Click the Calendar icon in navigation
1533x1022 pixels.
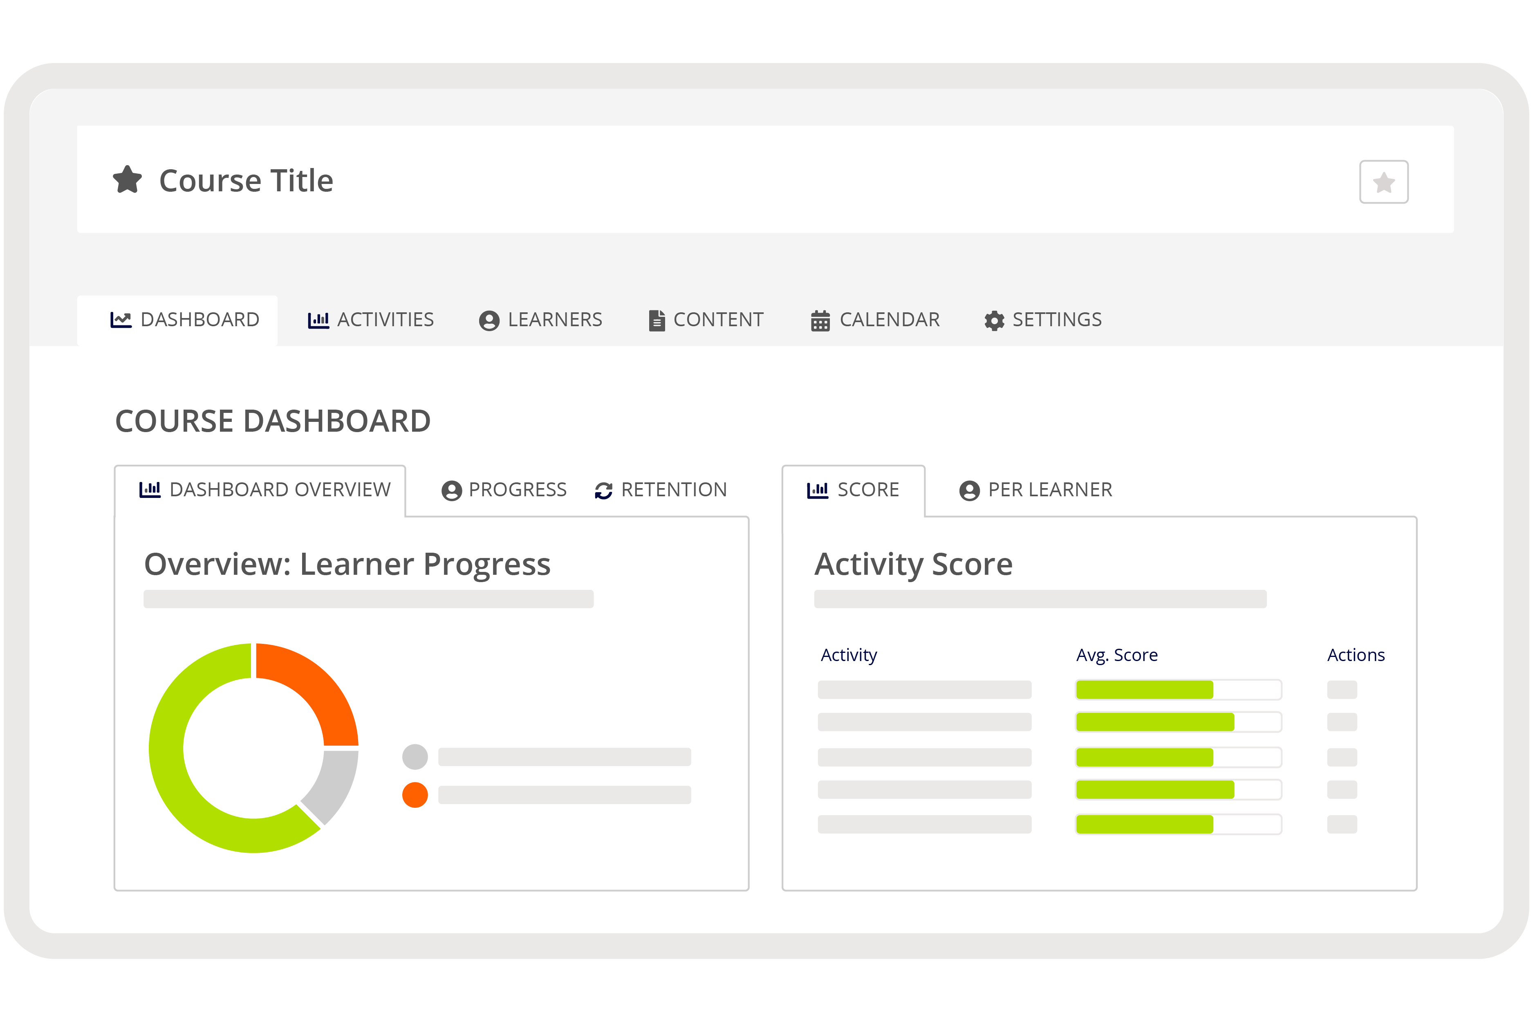click(820, 320)
